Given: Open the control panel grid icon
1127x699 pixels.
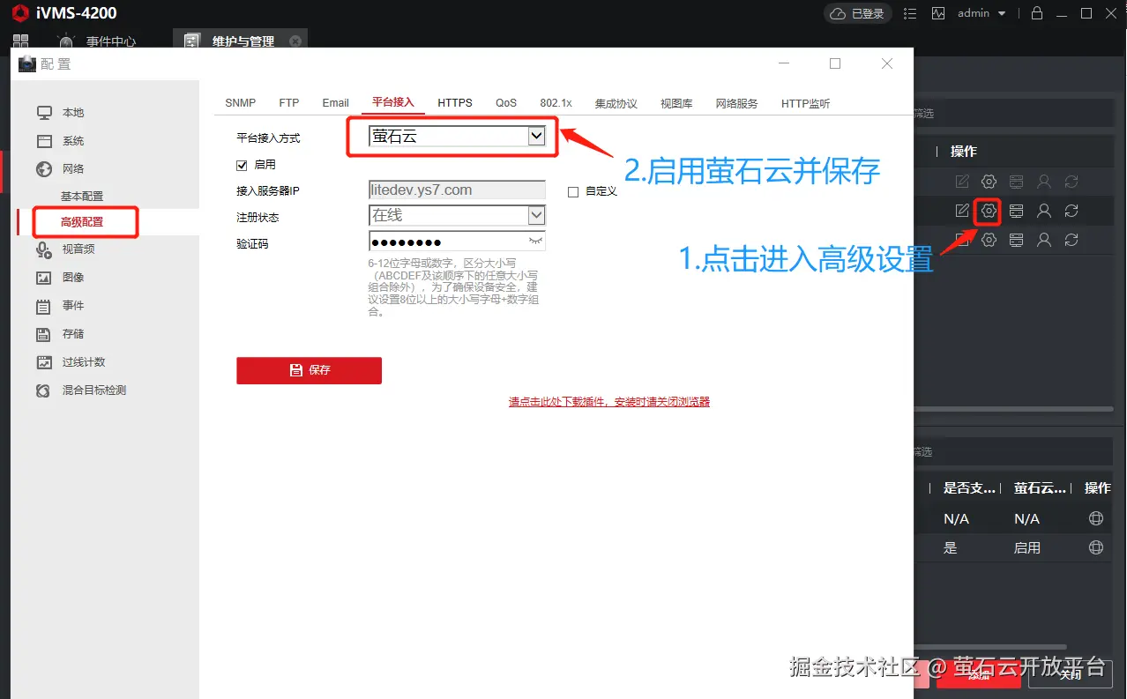Looking at the screenshot, I should (21, 41).
